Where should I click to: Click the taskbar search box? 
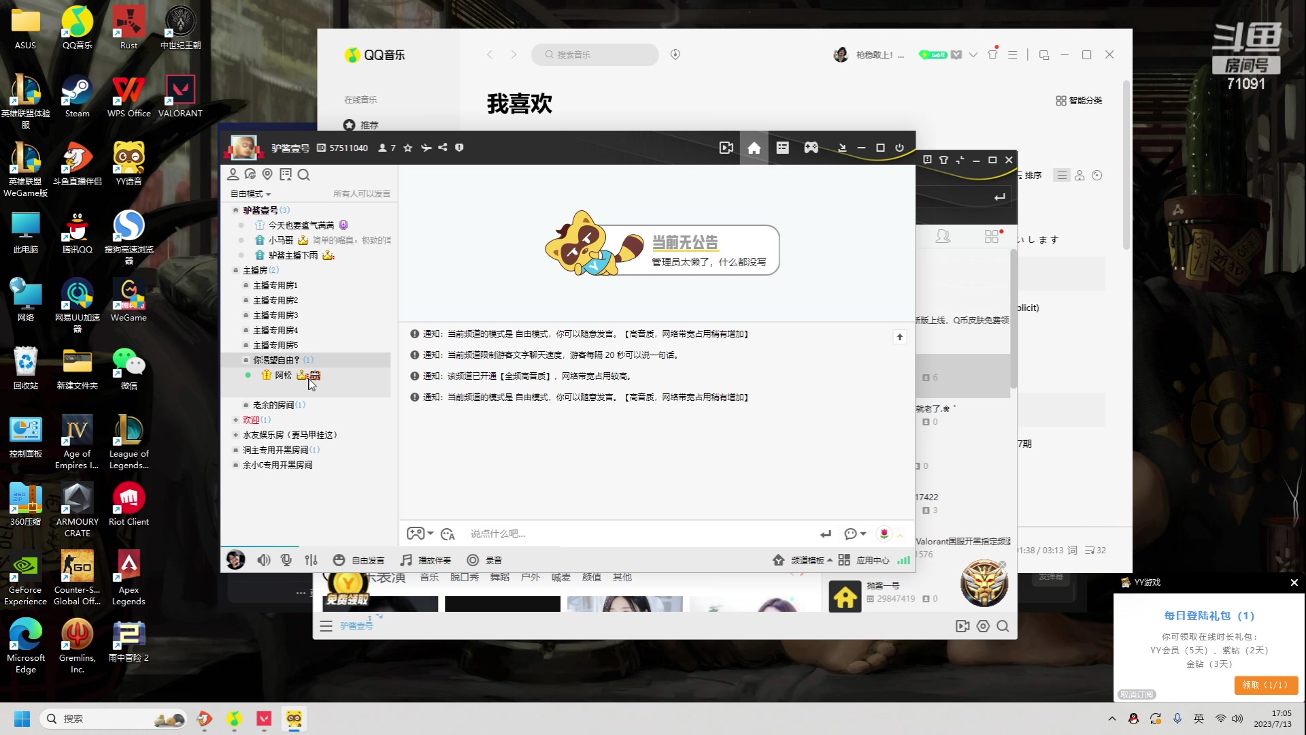click(x=112, y=719)
